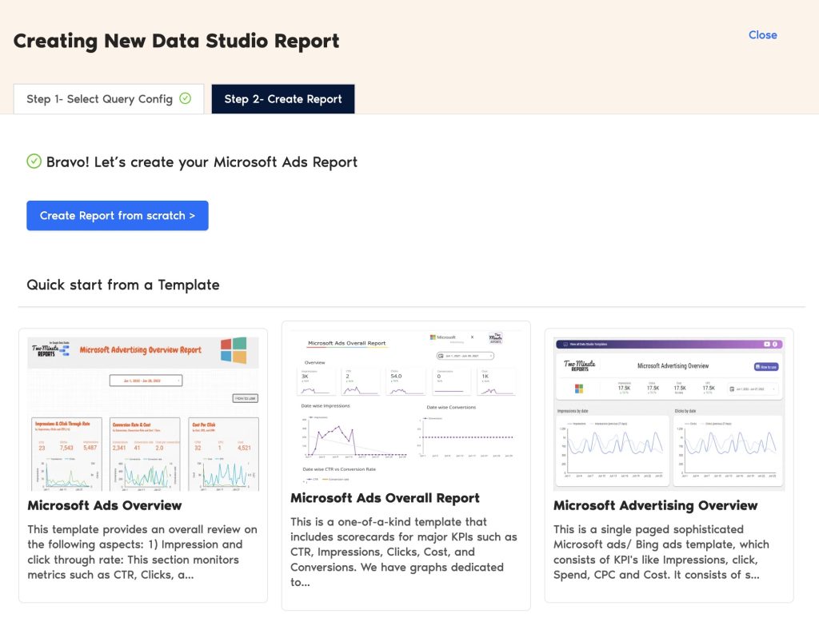Open the date range selector in Overall Report preview
This screenshot has height=626, width=819.
pyautogui.click(x=465, y=356)
